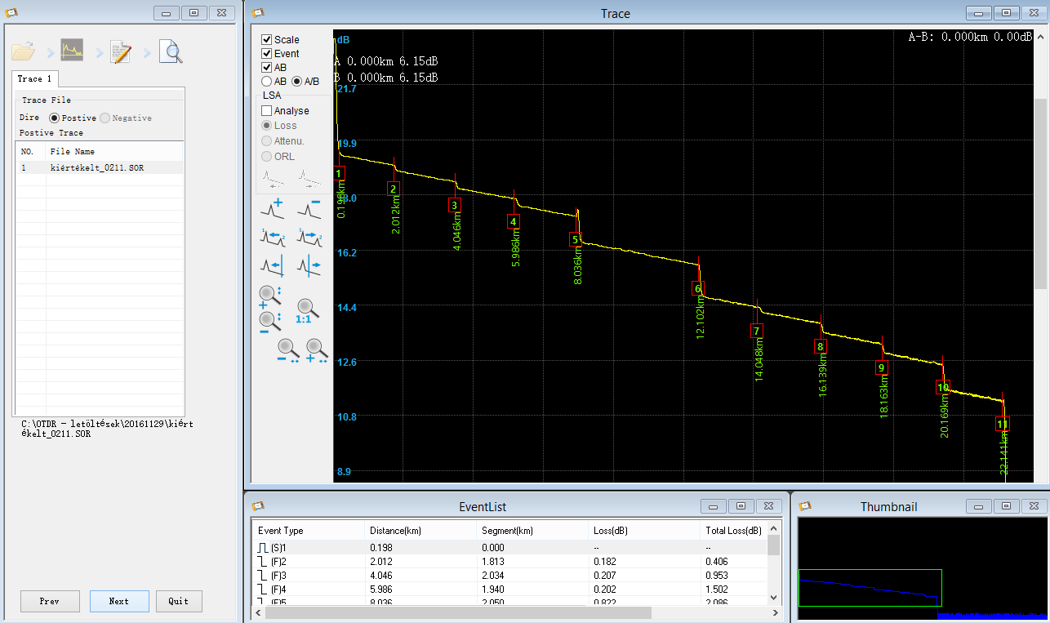Click event marker 6 on the trace

pos(698,288)
